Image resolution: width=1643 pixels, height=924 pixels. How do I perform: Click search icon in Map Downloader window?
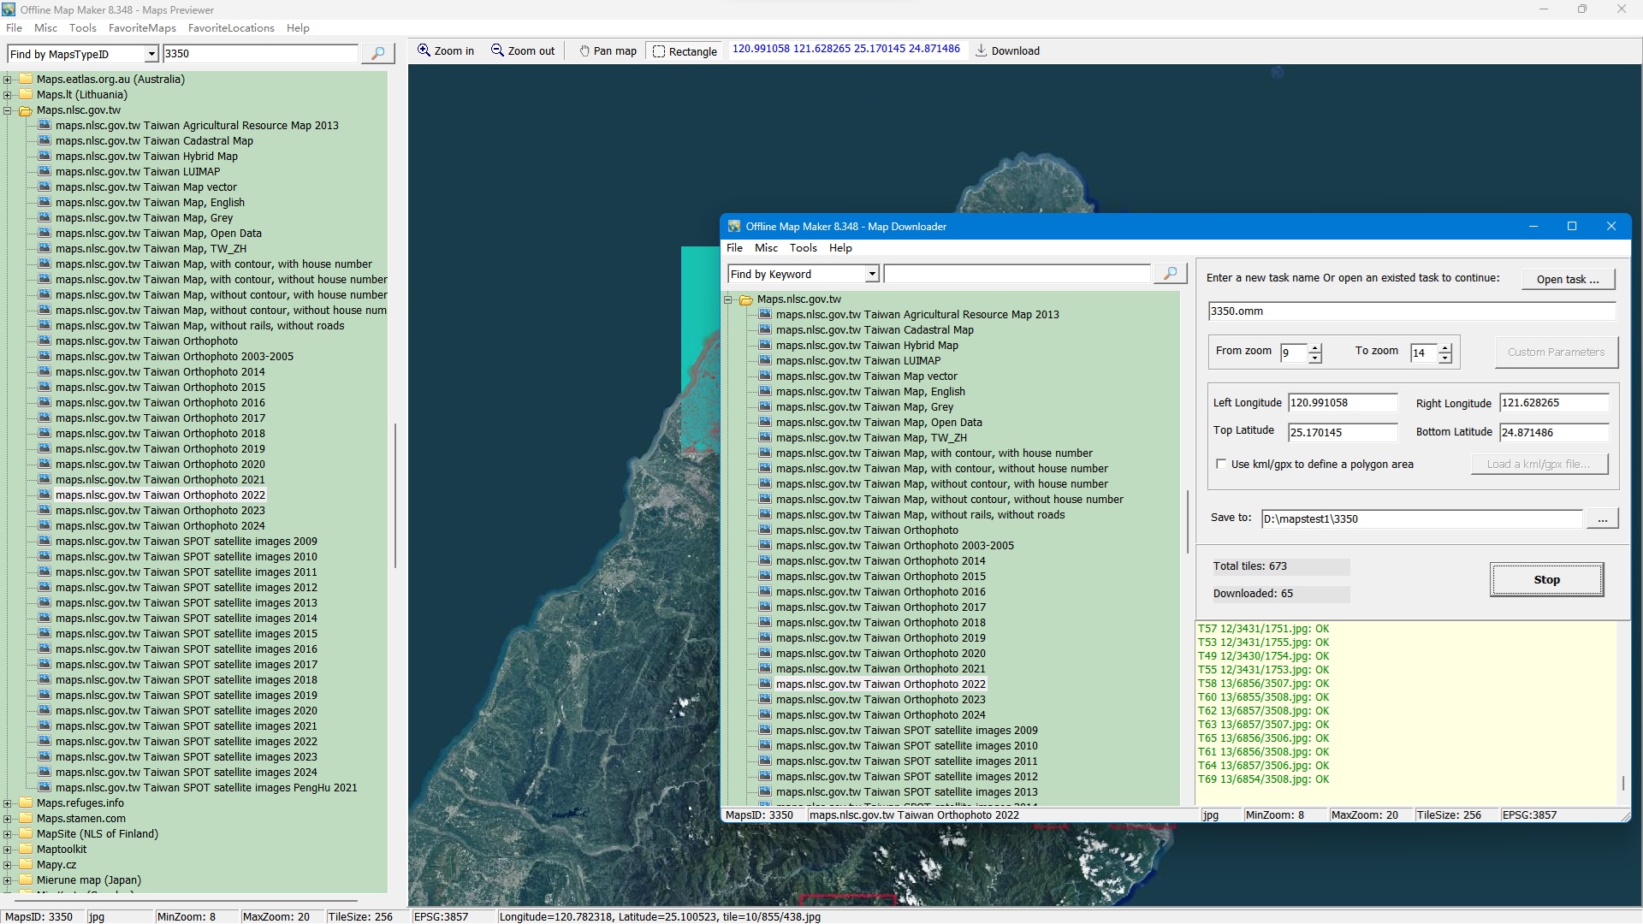point(1170,274)
